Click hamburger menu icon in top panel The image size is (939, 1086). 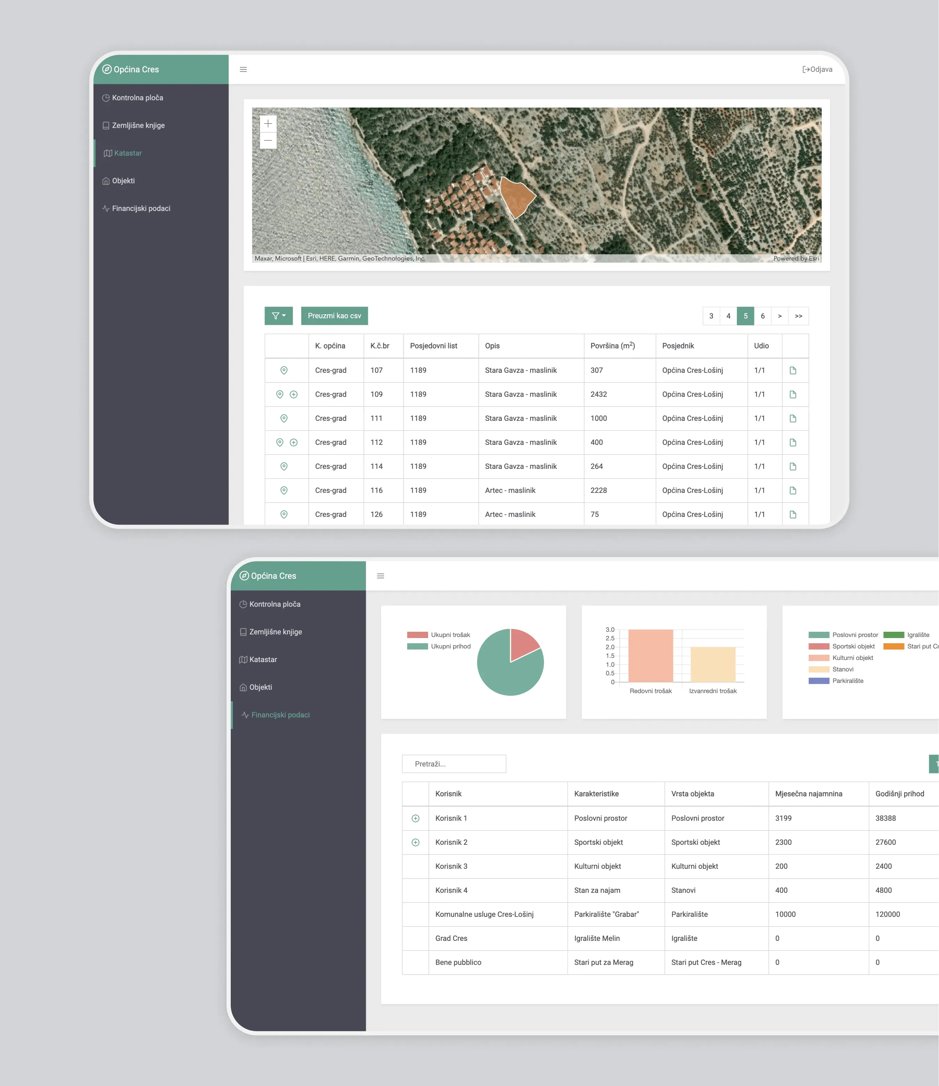[x=243, y=69]
